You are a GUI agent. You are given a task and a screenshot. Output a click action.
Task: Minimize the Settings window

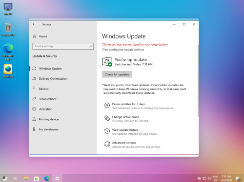(x=174, y=24)
